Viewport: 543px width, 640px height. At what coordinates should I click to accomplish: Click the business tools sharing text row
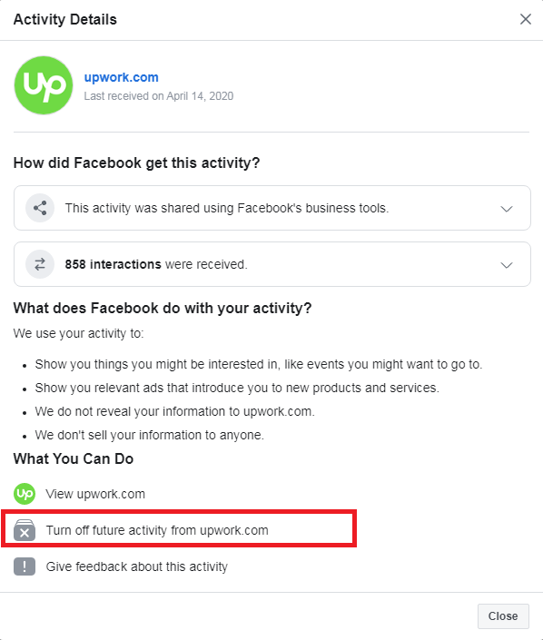(272, 208)
